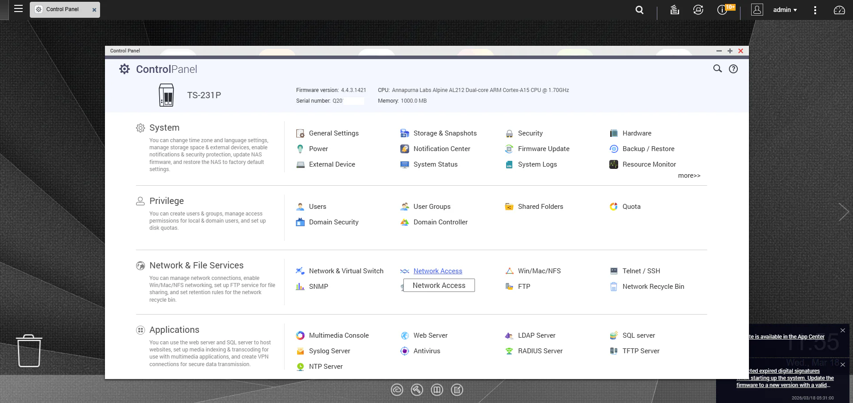
Task: Close the App Center update notification
Action: click(843, 330)
